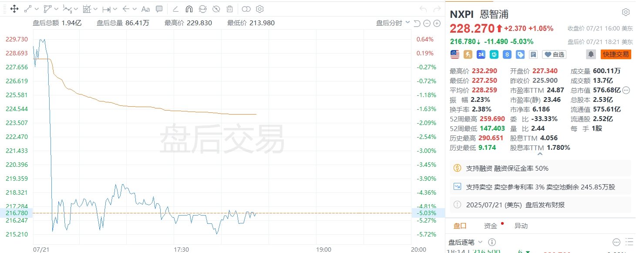Click the 快捷交易 quick trade button
Viewport: 636px width, 253px height.
pyautogui.click(x=616, y=54)
